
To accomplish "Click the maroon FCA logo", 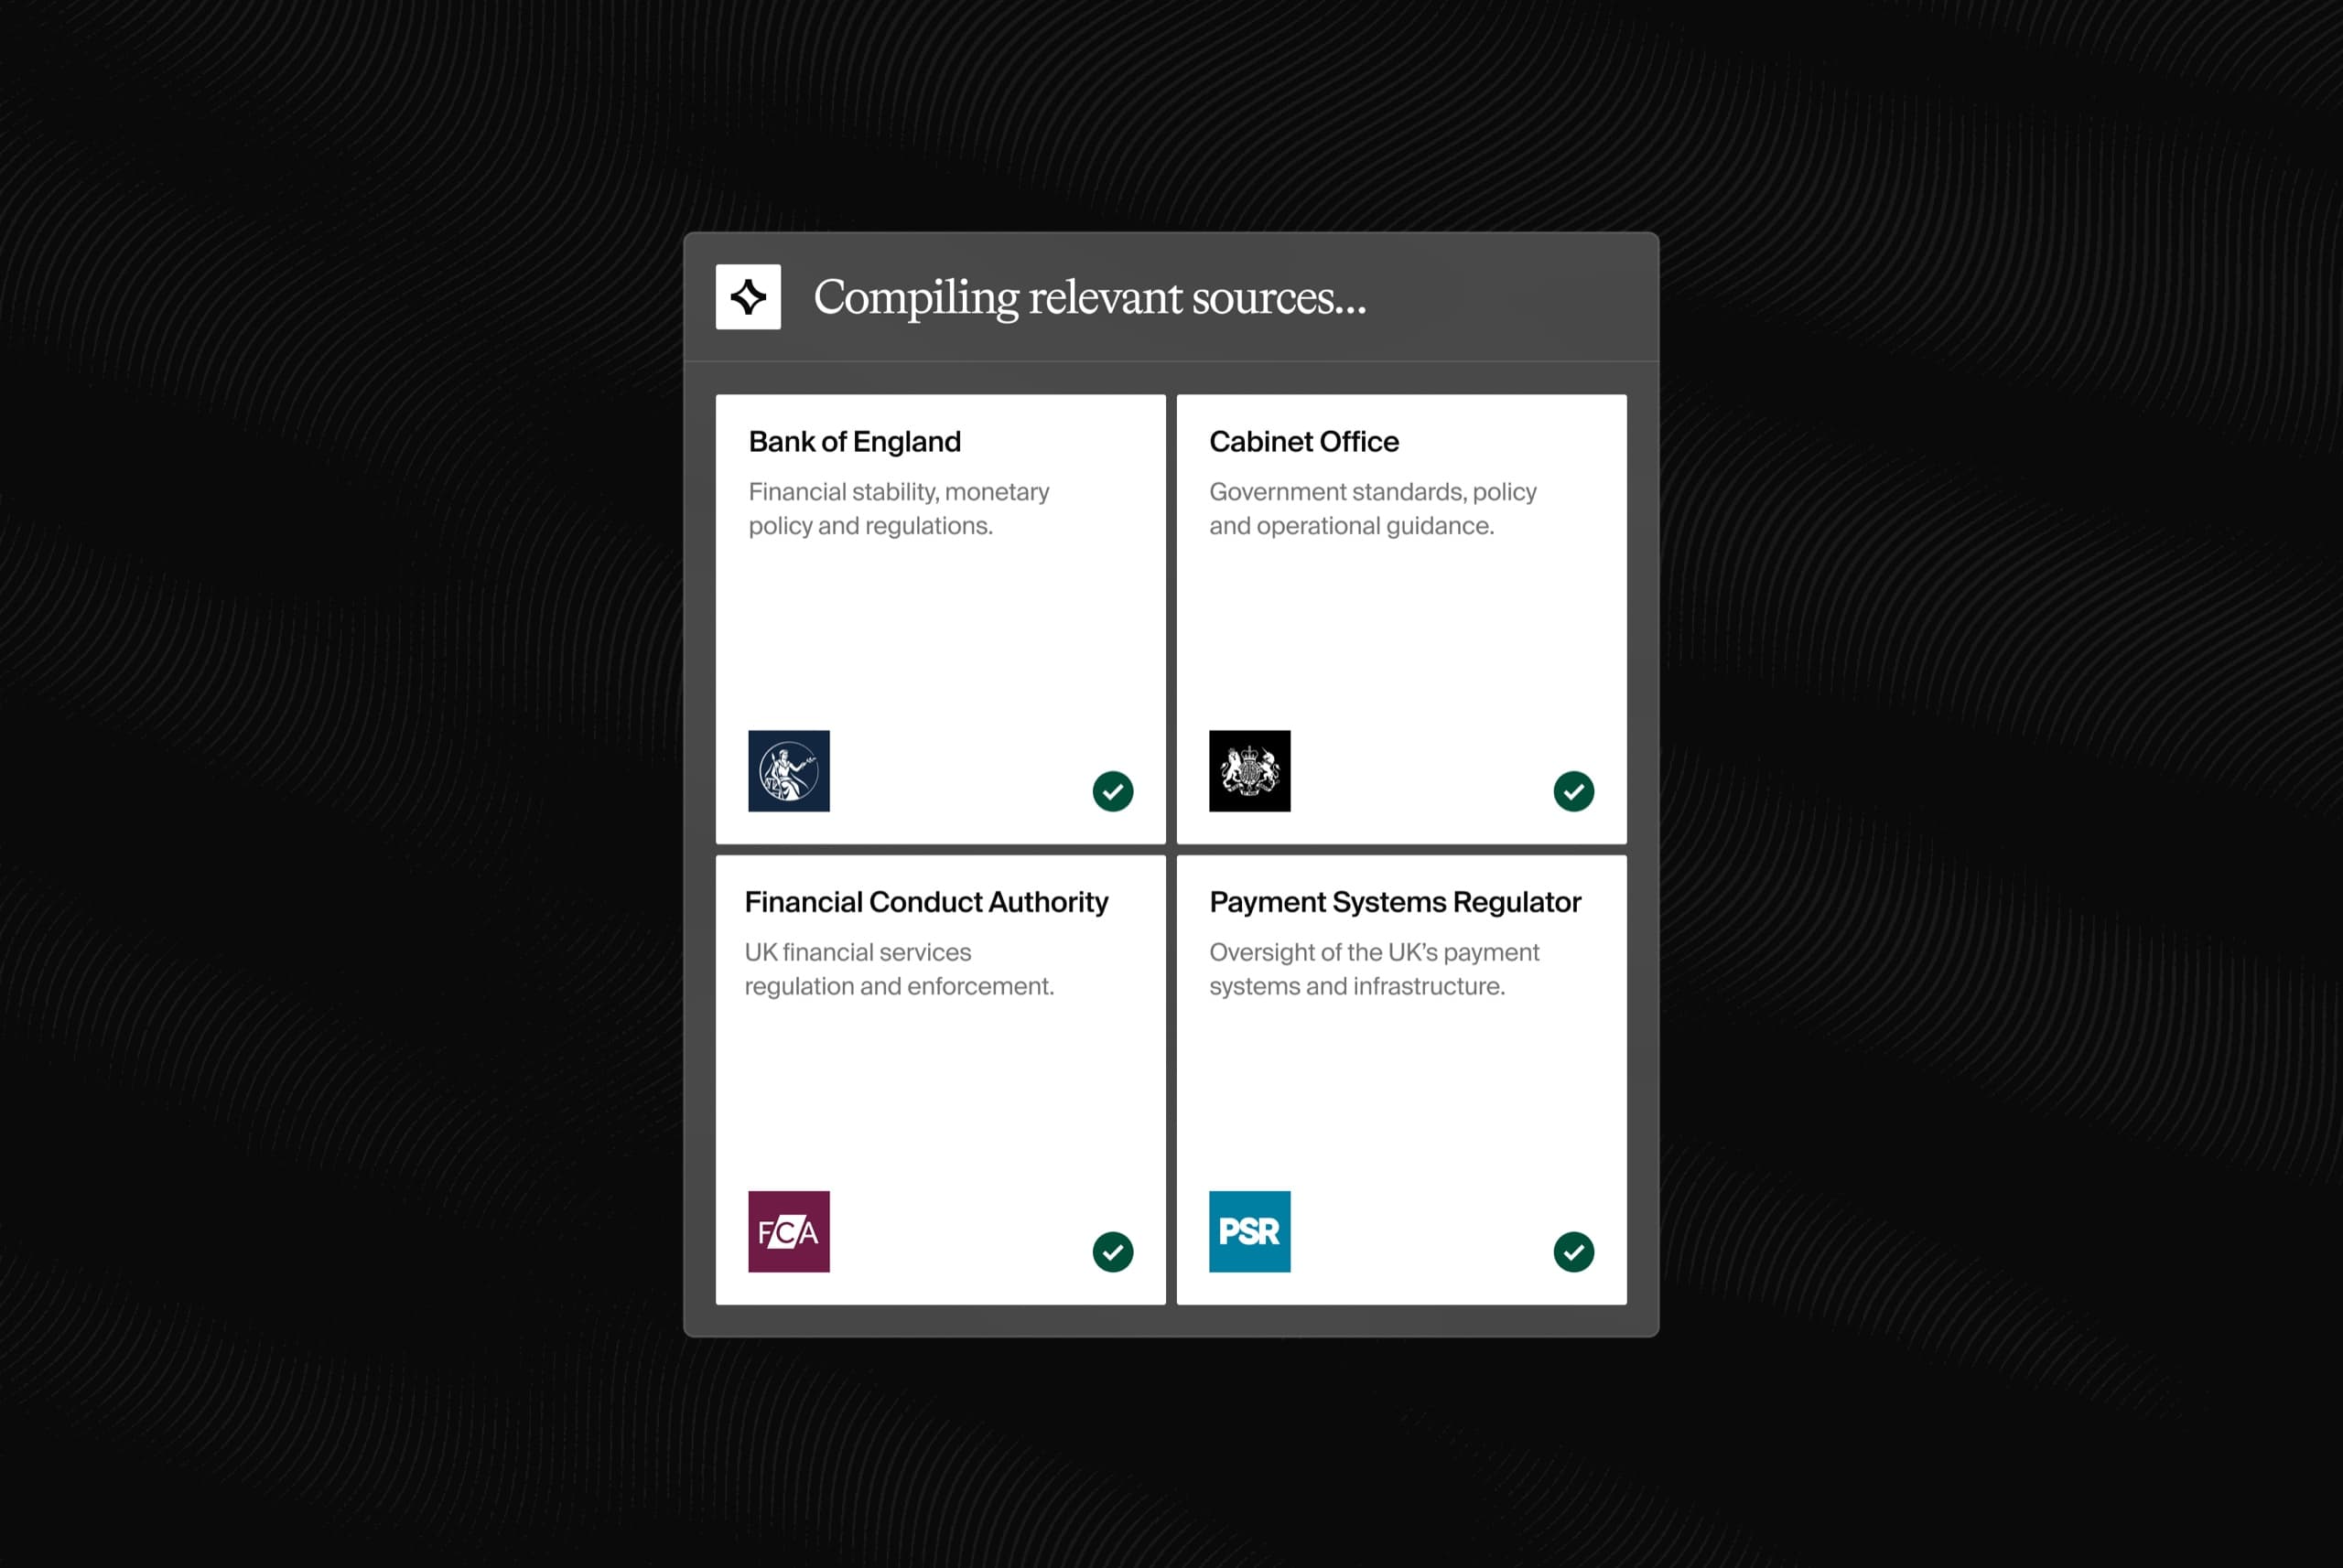I will 789,1231.
